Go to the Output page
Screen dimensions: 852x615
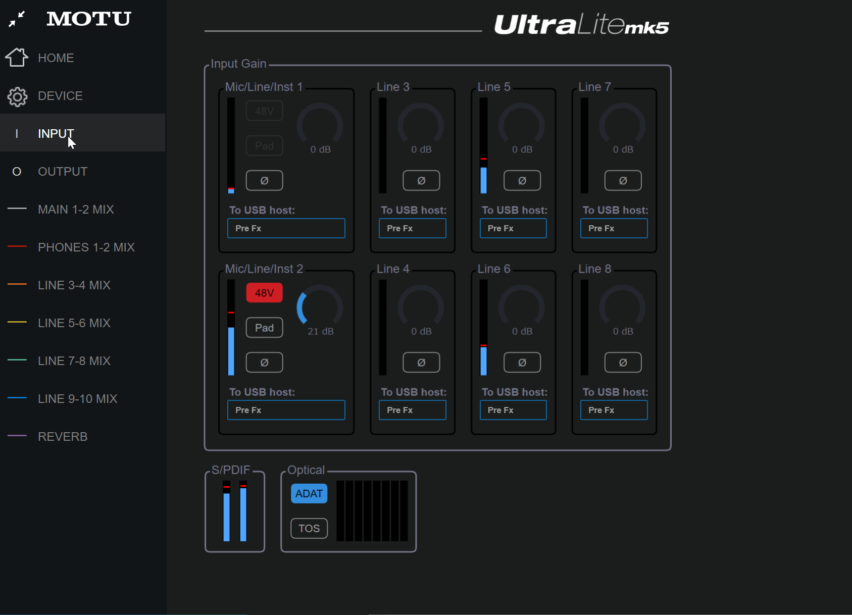click(x=63, y=172)
